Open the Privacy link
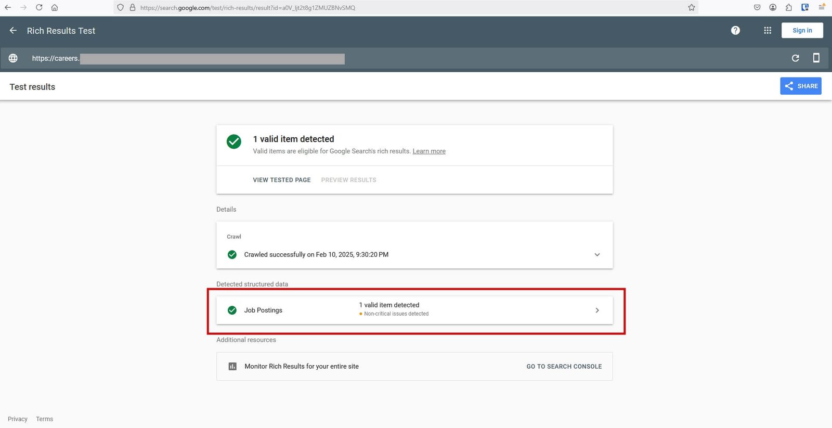 (x=18, y=419)
